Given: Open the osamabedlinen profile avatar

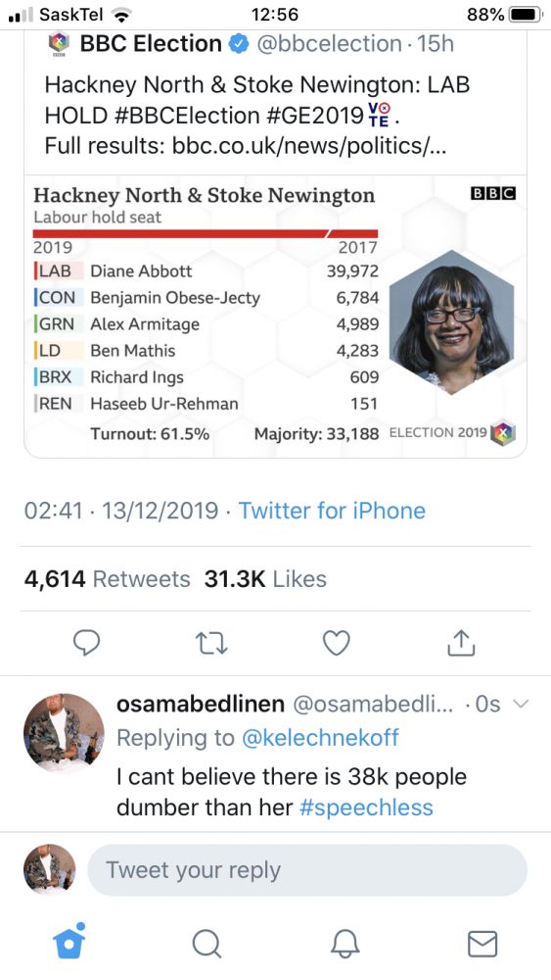Looking at the screenshot, I should click(x=64, y=734).
